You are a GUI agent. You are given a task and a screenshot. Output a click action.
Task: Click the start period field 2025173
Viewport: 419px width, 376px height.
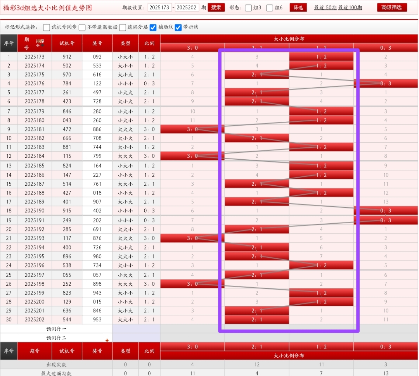coord(159,7)
